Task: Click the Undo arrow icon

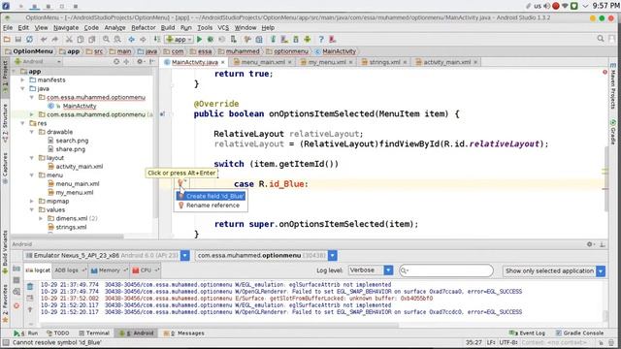Action: (x=44, y=39)
